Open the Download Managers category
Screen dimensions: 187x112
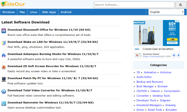click(x=149, y=105)
